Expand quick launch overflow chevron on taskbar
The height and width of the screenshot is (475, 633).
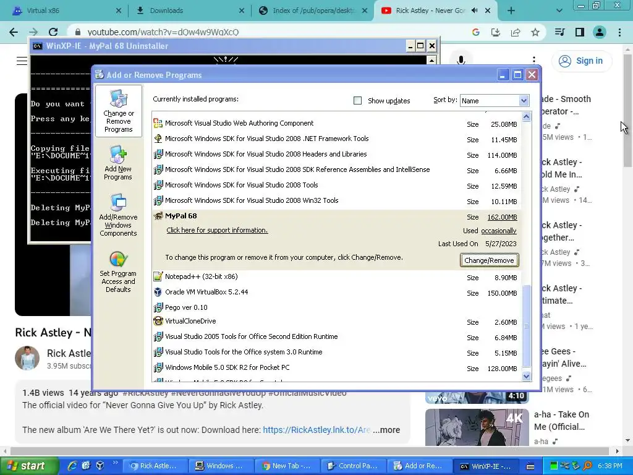click(x=115, y=463)
